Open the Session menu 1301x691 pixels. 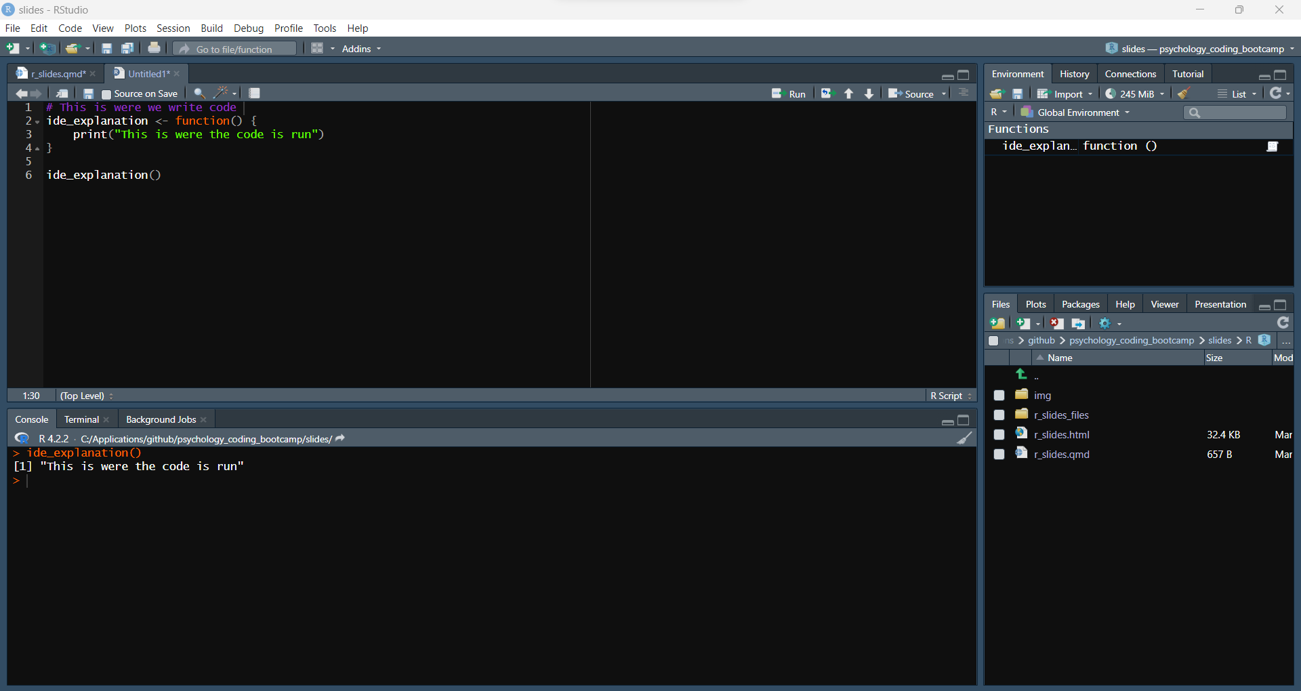[x=173, y=28]
